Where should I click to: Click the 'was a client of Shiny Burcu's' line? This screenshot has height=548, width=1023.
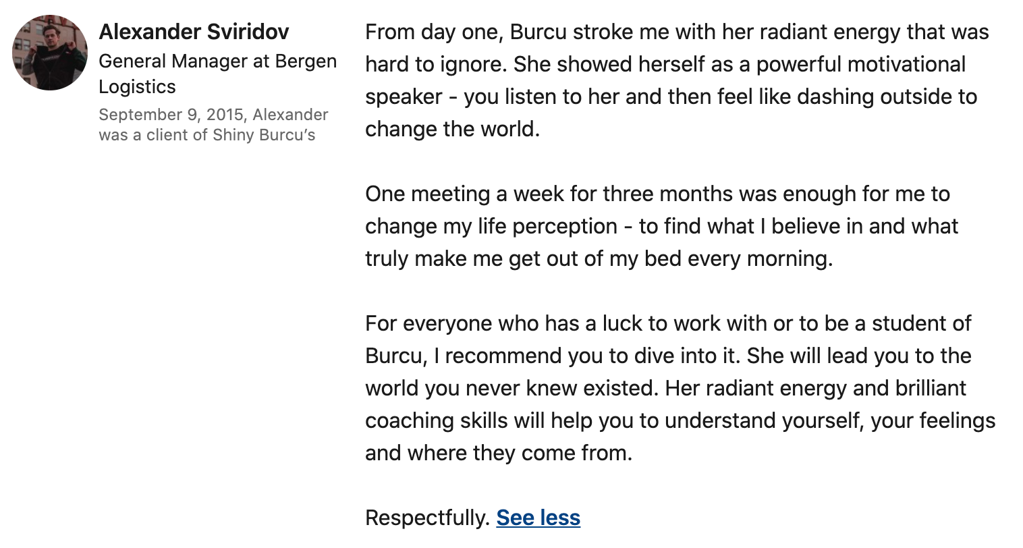pos(206,135)
